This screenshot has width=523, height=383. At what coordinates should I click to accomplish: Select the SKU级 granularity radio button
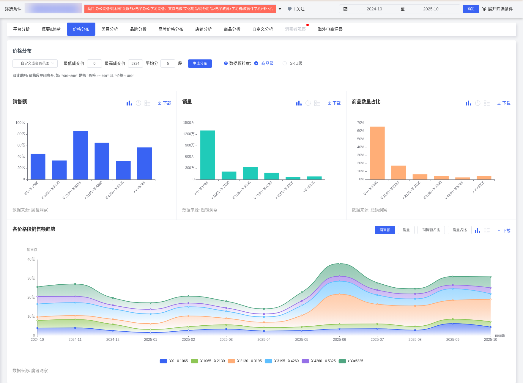285,63
